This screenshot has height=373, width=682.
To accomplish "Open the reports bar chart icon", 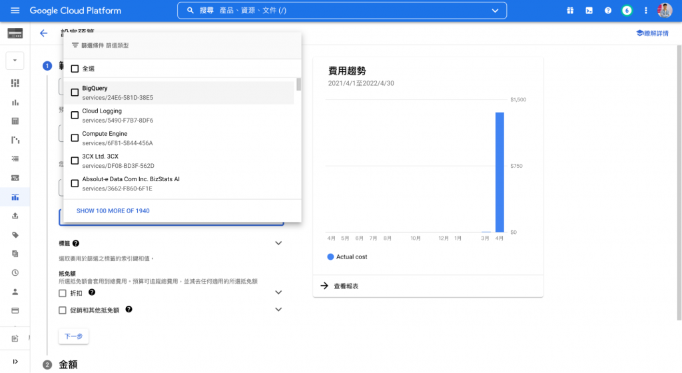I will click(x=15, y=102).
